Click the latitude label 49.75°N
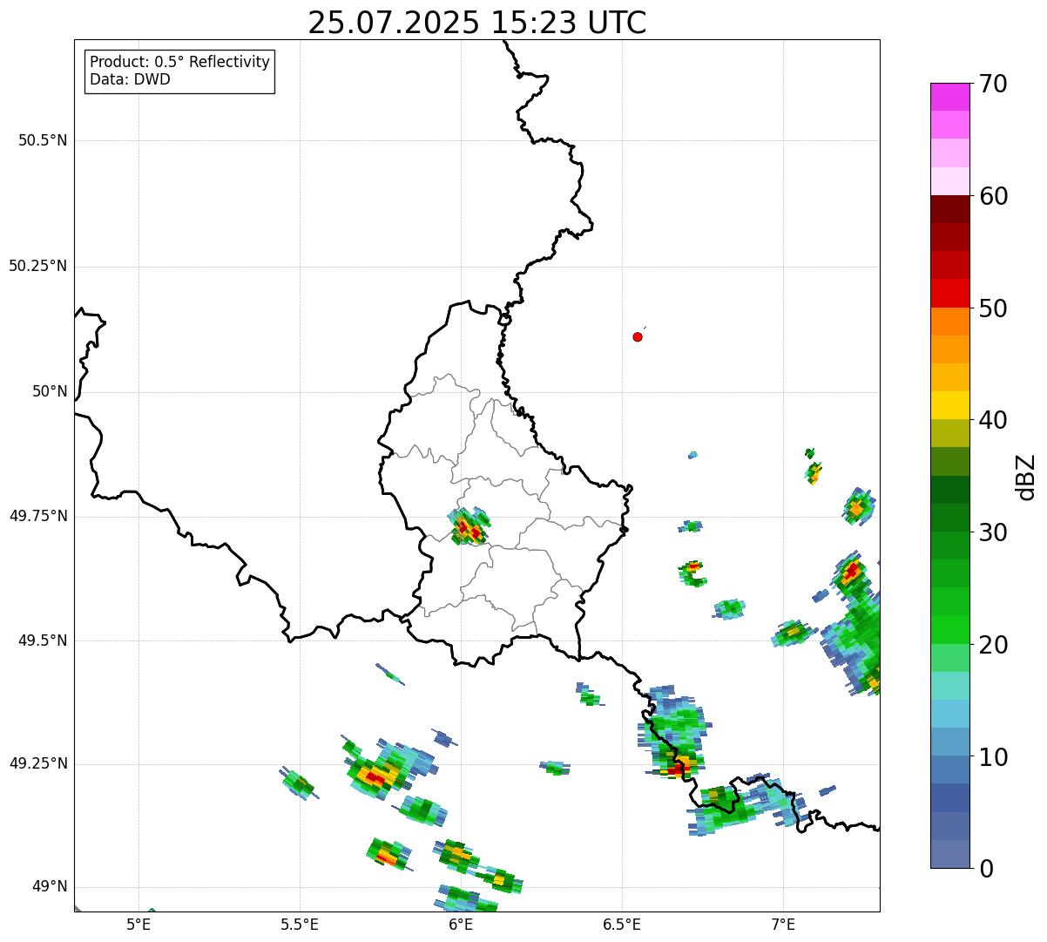The width and height of the screenshot is (1047, 942). click(x=38, y=516)
